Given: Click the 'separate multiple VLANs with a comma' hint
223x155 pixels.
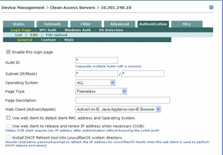Looking at the screenshot, I should 108,66.
